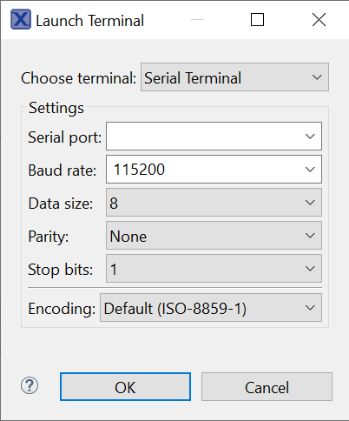349x421 pixels.
Task: Click the Choose terminal label
Action: (78, 78)
